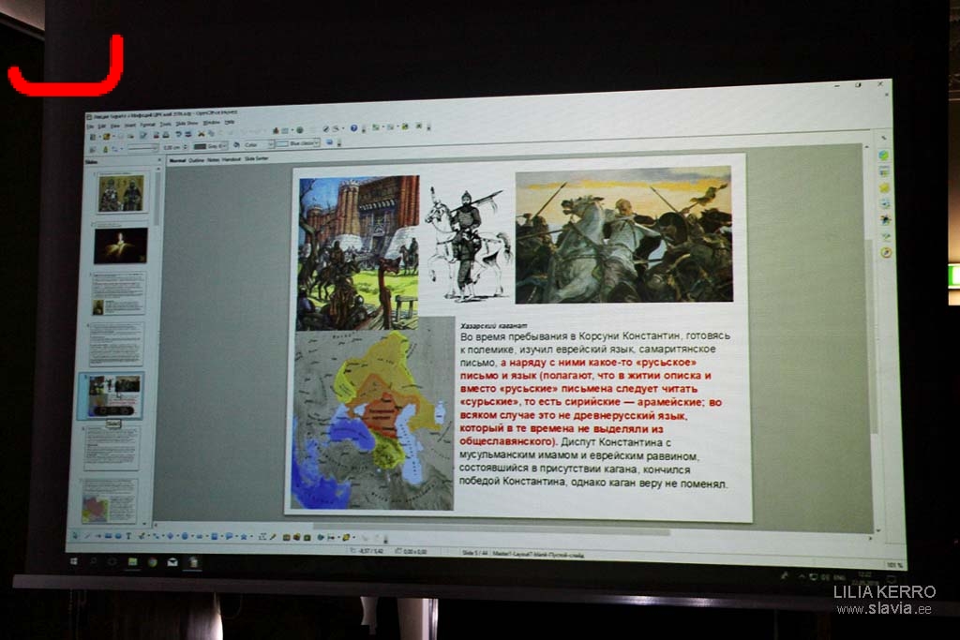This screenshot has height=640, width=960.
Task: Open the Window menu
Action: point(211,123)
